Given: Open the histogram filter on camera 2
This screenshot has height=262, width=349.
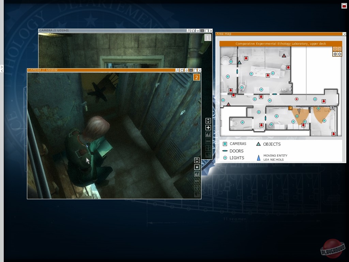Looking at the screenshot, I should tap(197, 174).
